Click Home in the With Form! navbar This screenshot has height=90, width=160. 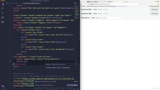point(93,18)
